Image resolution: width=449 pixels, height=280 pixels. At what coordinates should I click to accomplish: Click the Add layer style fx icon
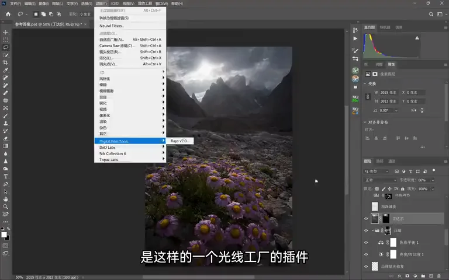400,276
